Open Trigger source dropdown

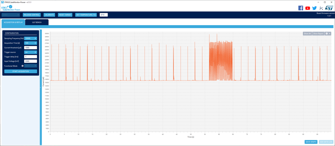click(31, 52)
